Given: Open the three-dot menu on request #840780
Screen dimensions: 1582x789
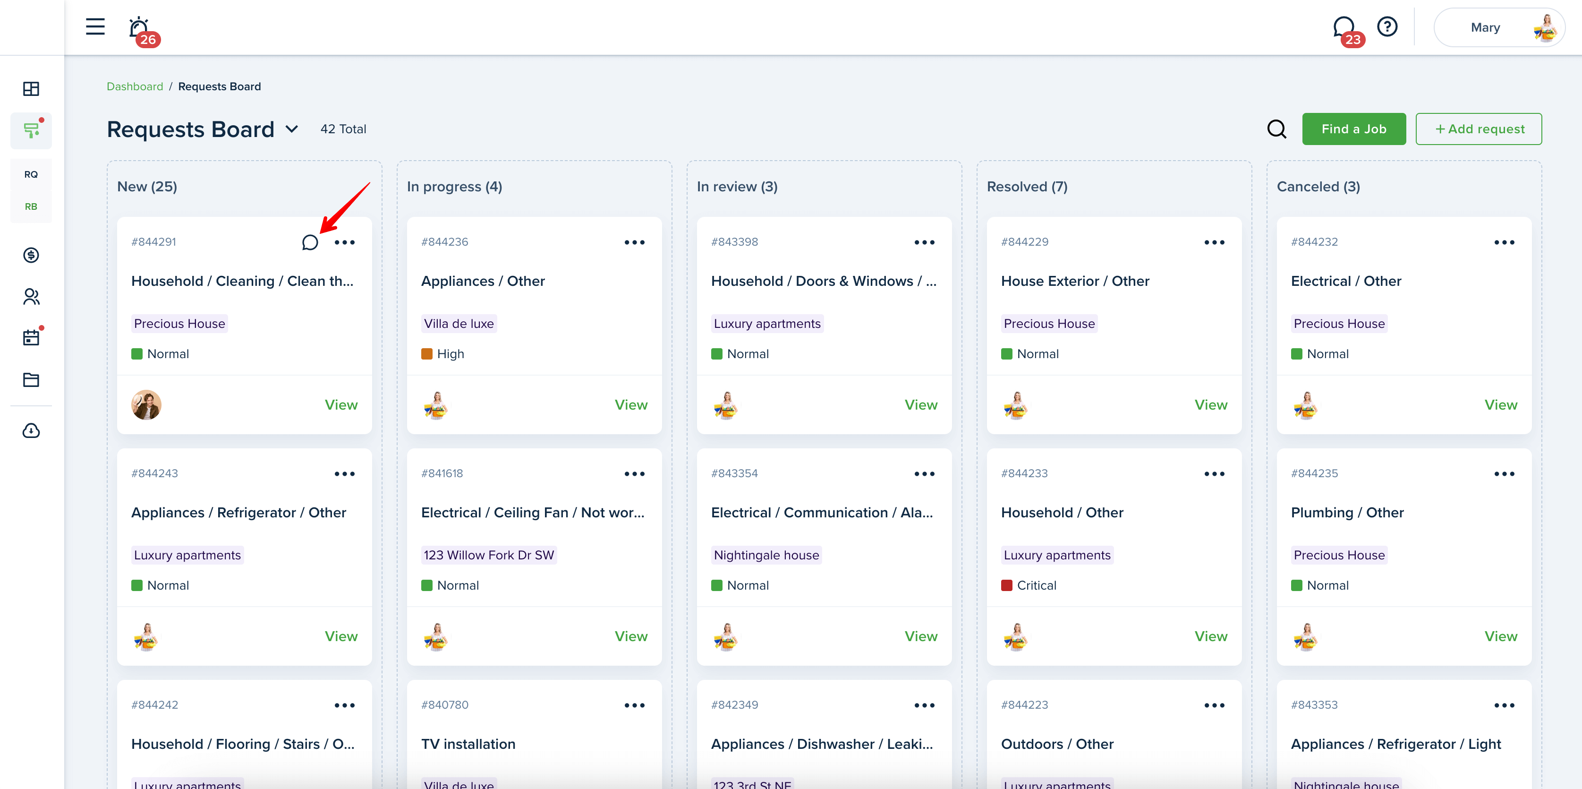Looking at the screenshot, I should click(634, 705).
